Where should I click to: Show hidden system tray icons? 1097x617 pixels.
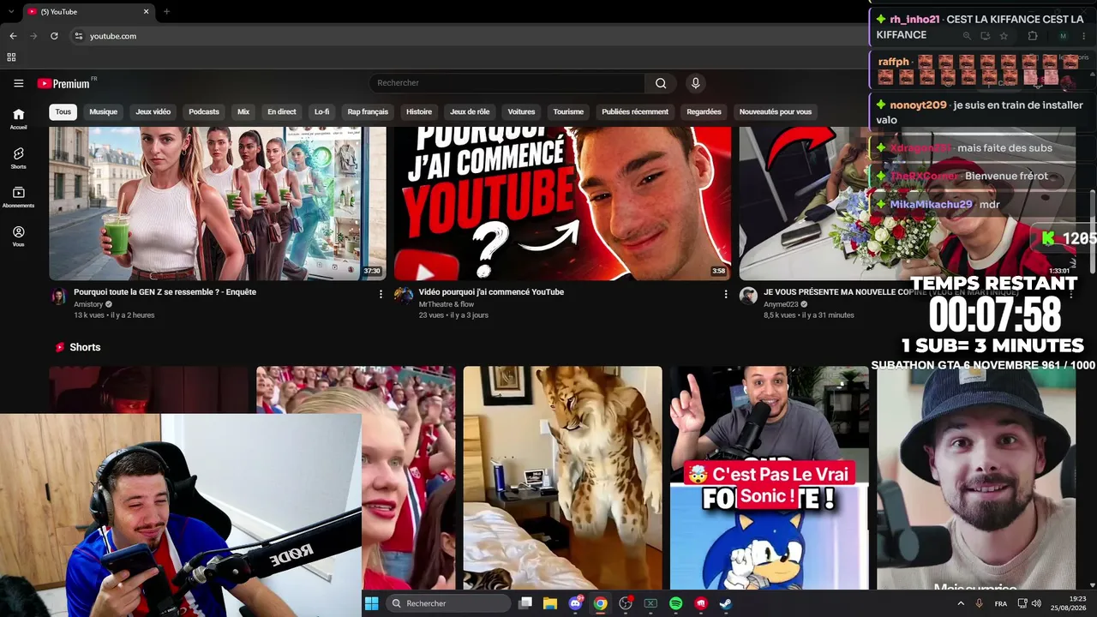(x=961, y=603)
